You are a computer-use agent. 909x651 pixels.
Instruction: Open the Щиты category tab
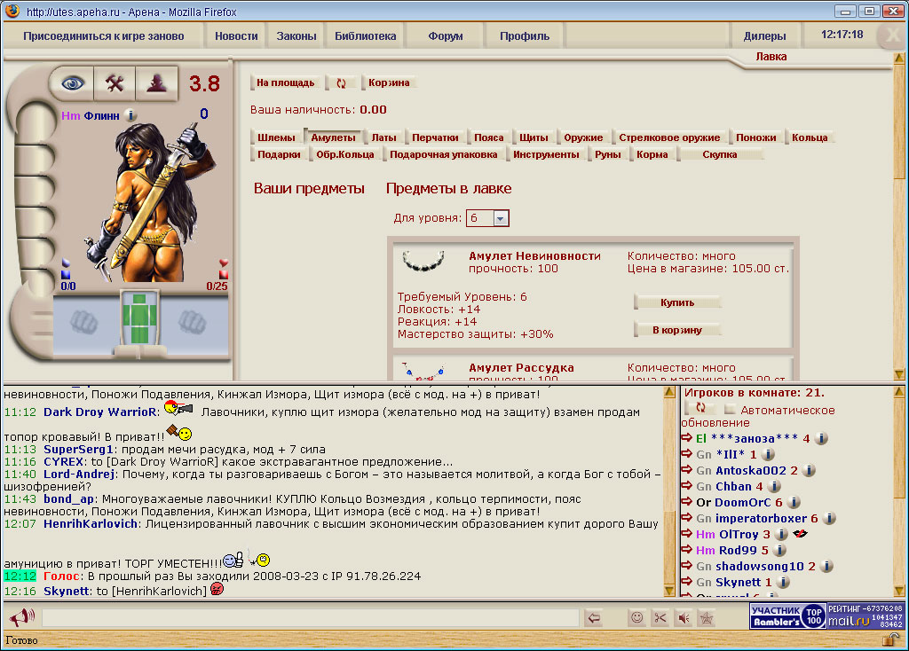point(534,137)
